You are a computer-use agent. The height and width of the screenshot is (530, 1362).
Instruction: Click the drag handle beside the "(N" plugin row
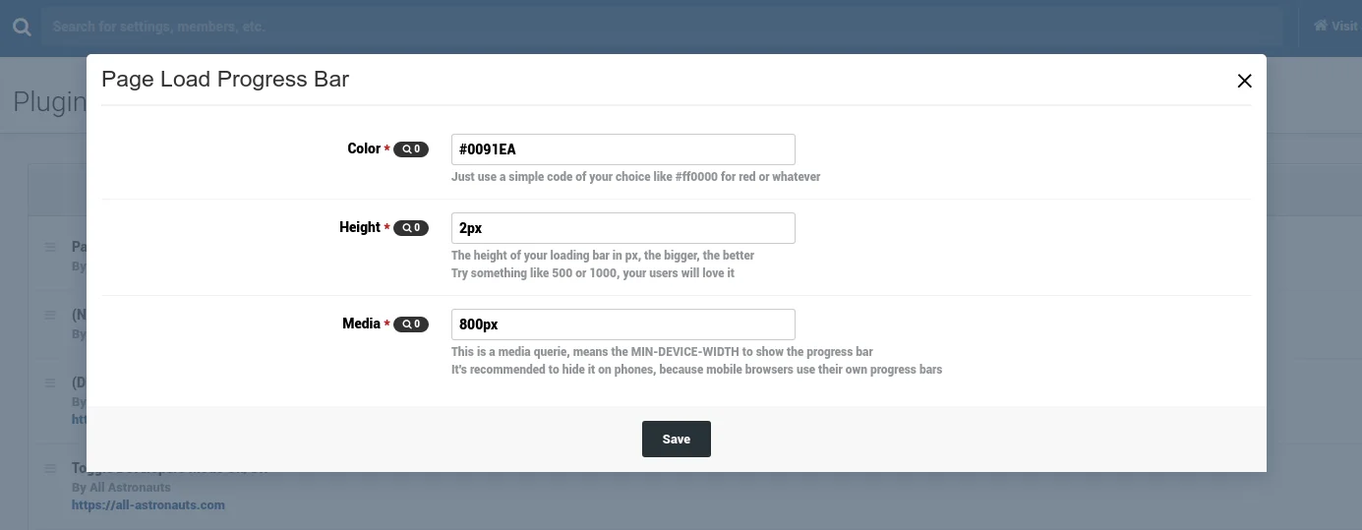click(x=50, y=315)
